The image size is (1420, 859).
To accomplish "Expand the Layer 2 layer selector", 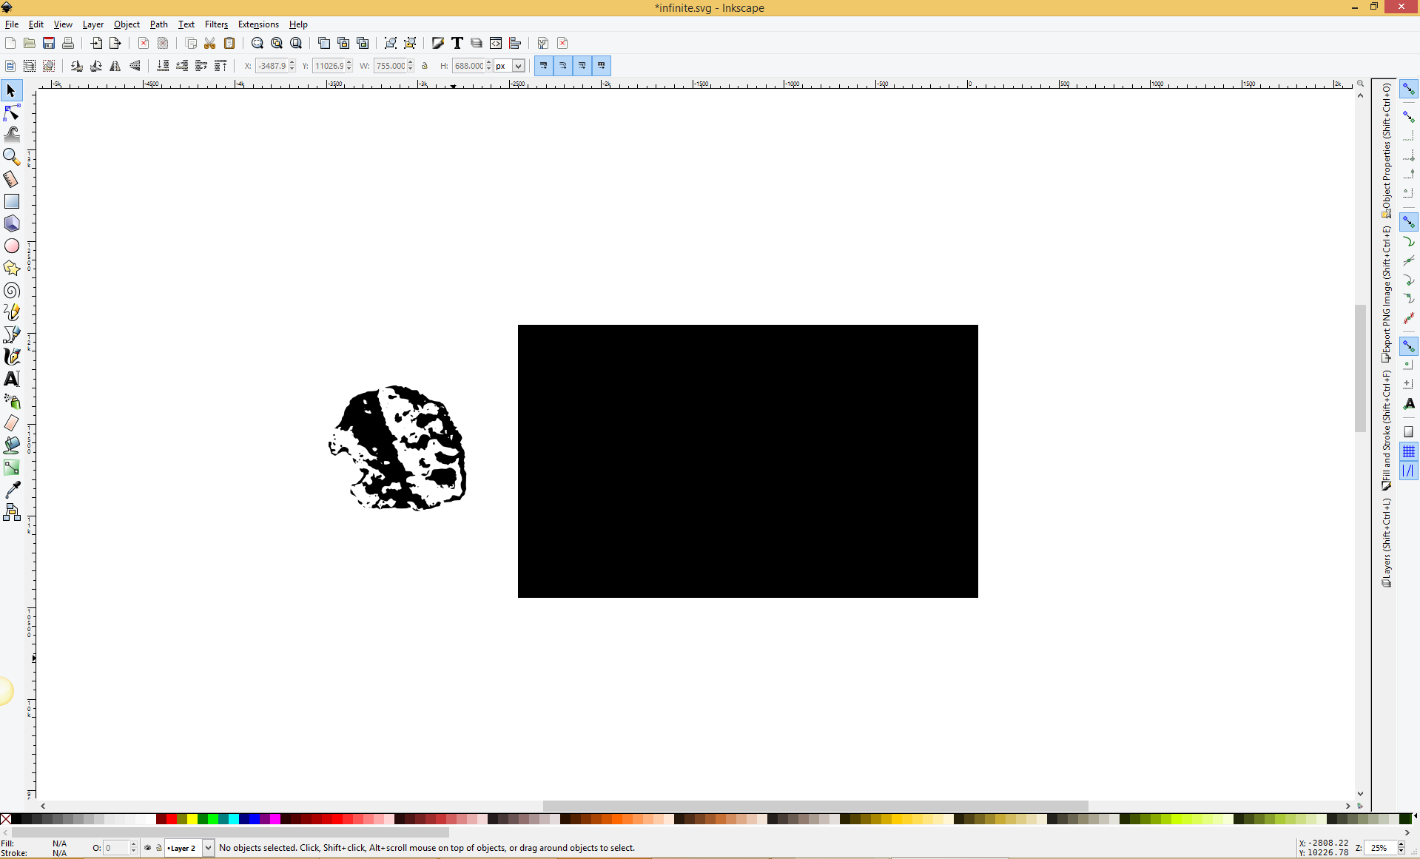I will [208, 848].
